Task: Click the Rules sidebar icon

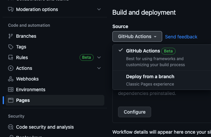Action: 11,57
